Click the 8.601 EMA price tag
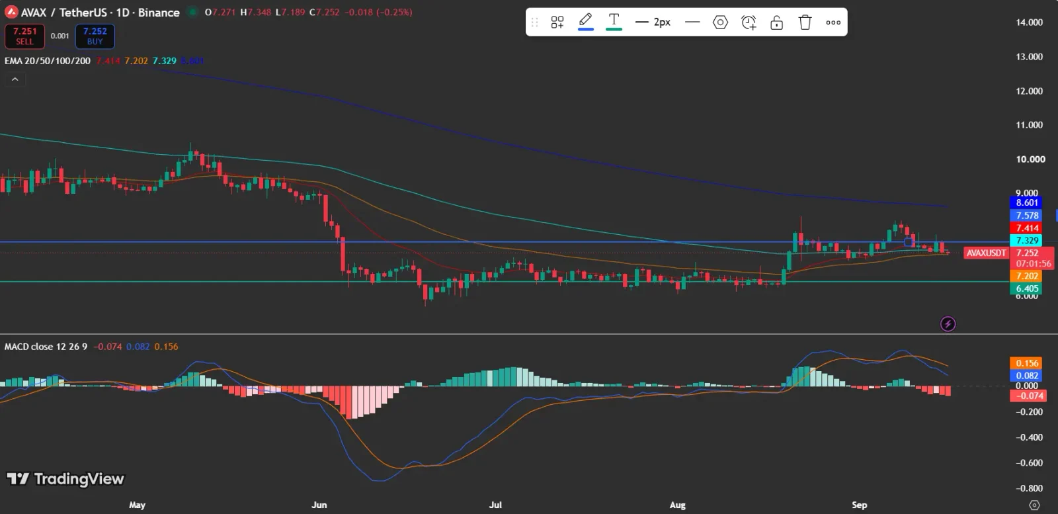 click(1027, 202)
